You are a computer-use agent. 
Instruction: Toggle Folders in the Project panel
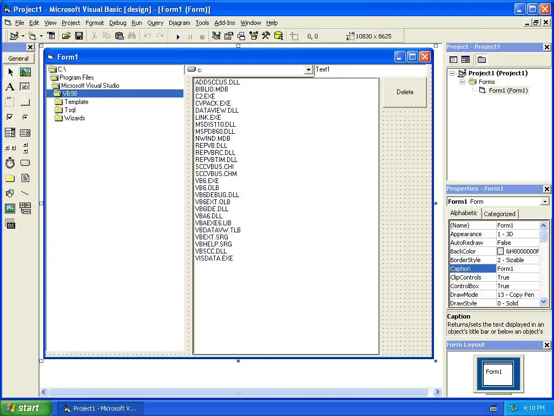coord(482,60)
